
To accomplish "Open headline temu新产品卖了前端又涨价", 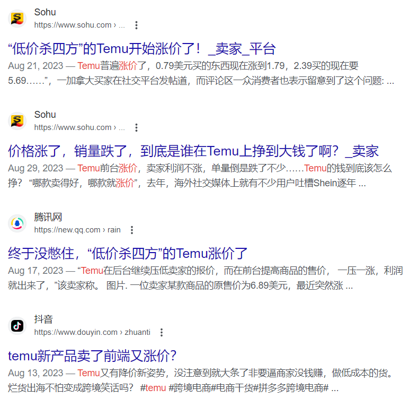I will click(x=92, y=356).
